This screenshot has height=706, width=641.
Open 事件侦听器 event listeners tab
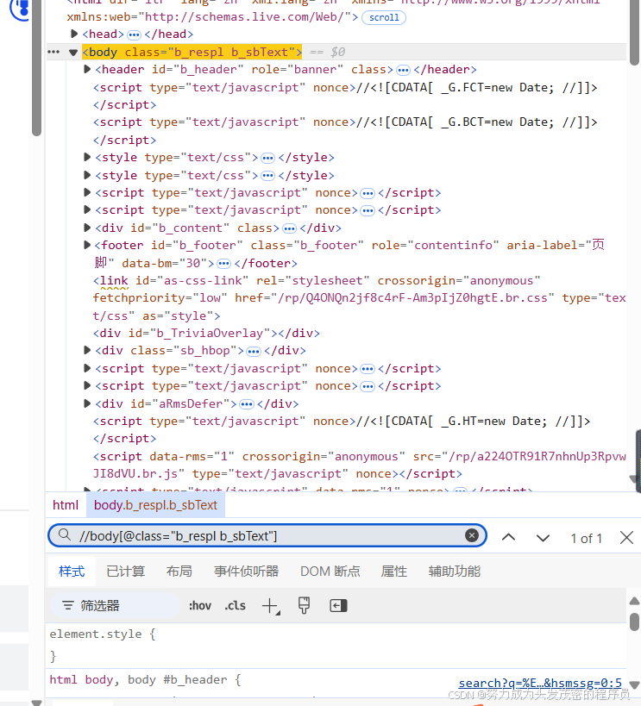tap(246, 571)
